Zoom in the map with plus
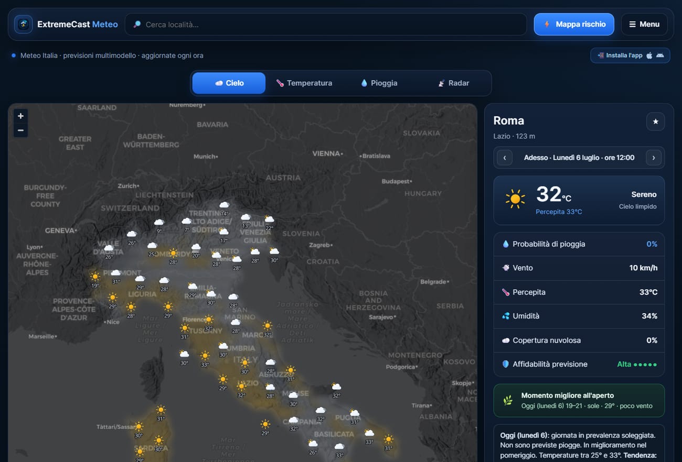 pos(20,116)
